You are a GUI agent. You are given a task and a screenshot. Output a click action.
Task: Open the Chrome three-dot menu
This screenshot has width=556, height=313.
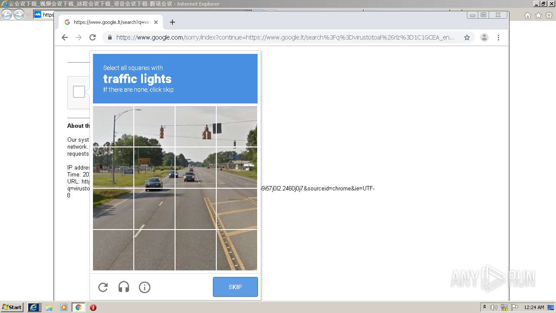498,37
